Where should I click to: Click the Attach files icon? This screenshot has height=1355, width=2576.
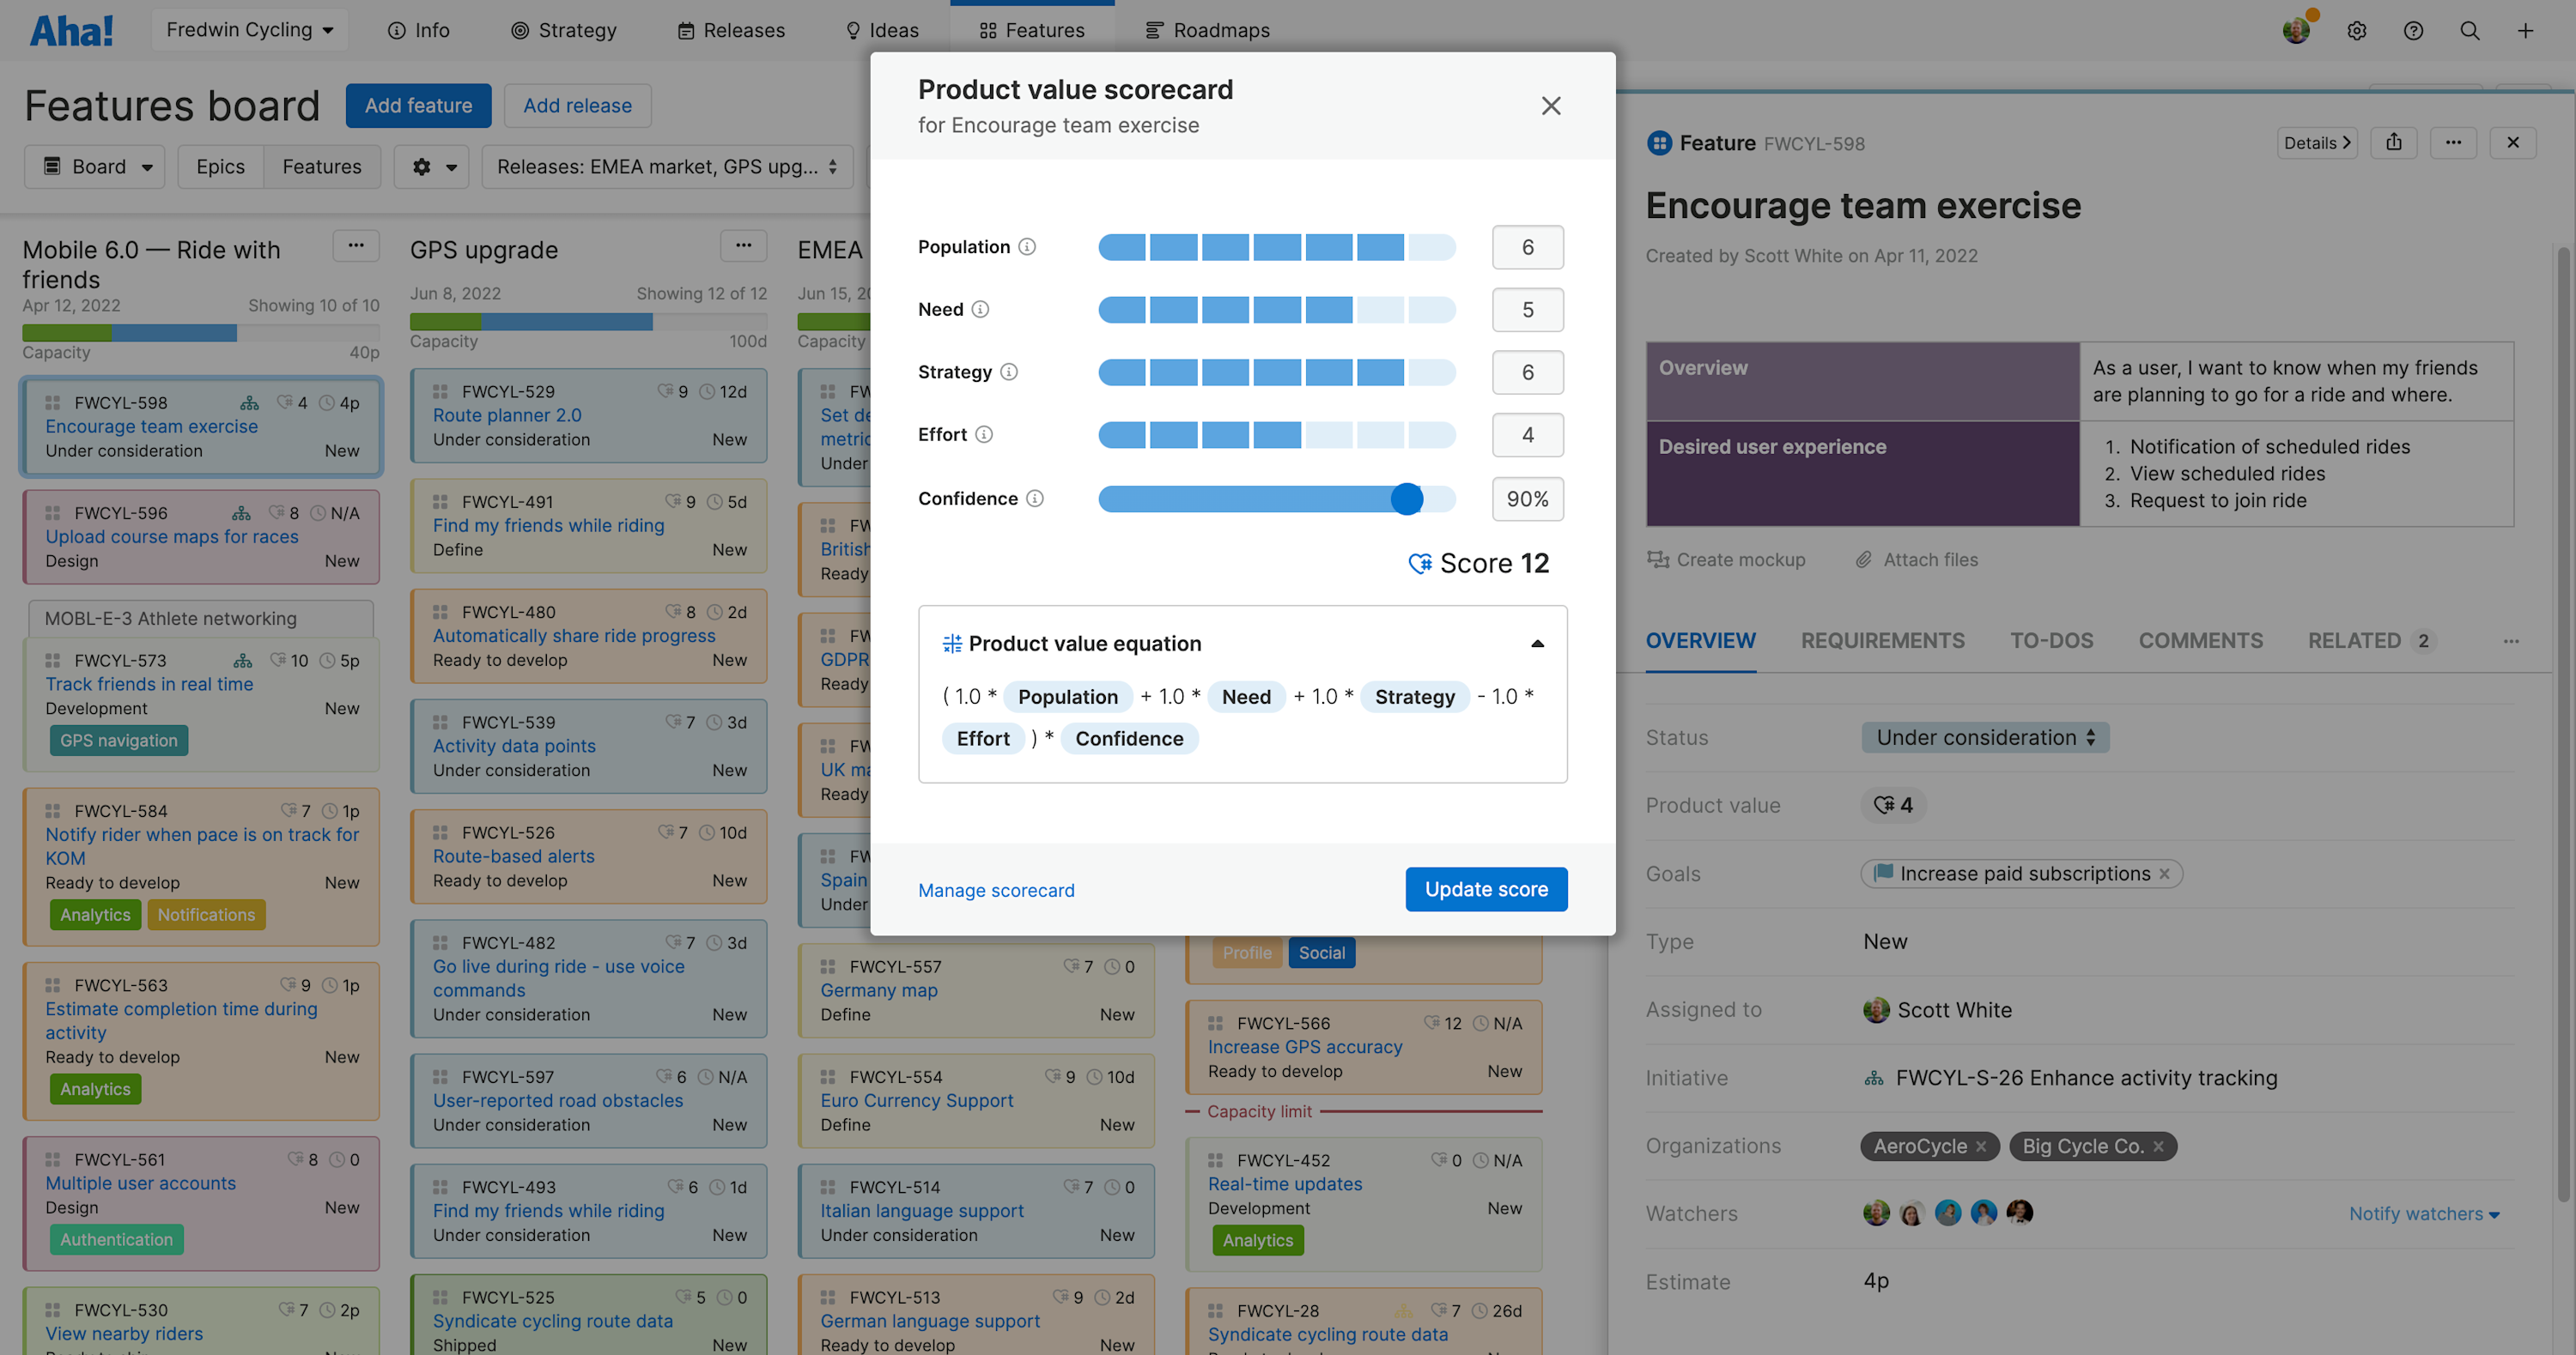pos(1864,560)
